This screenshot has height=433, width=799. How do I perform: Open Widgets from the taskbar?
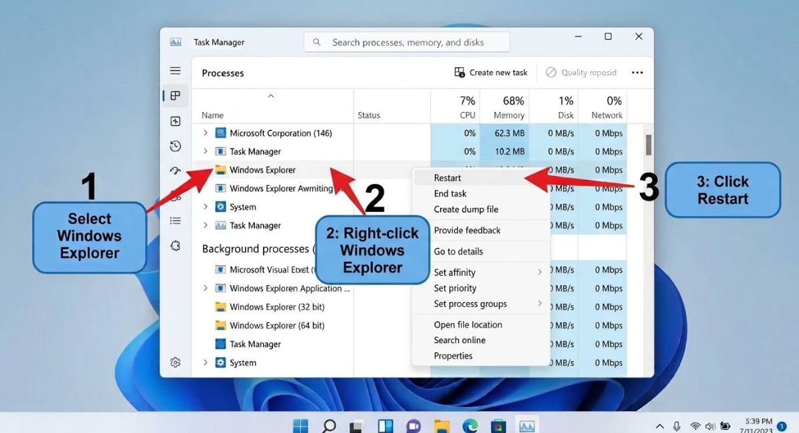point(386,425)
